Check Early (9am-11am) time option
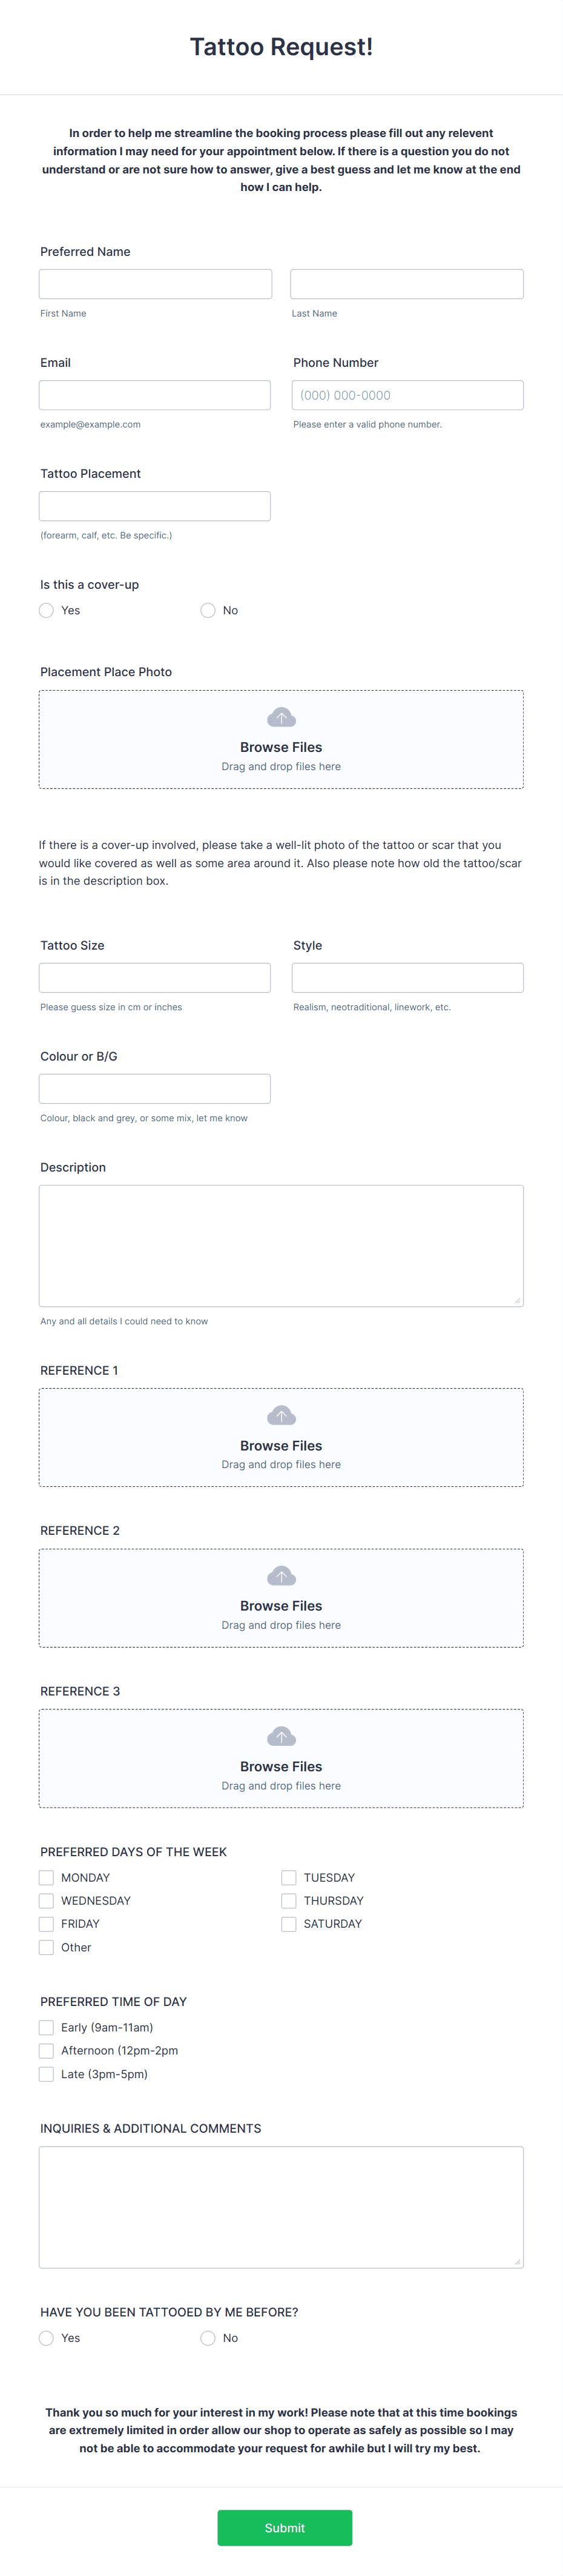This screenshot has width=563, height=2576. [x=47, y=2027]
